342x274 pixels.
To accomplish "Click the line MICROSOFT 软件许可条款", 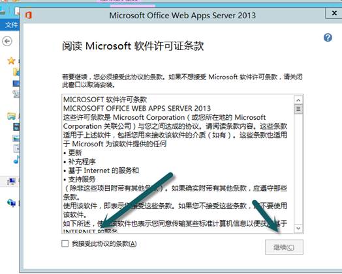I will pos(105,100).
